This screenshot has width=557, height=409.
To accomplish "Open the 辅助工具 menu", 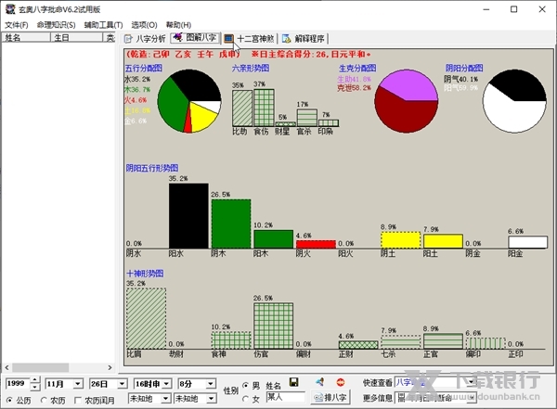I will 103,24.
